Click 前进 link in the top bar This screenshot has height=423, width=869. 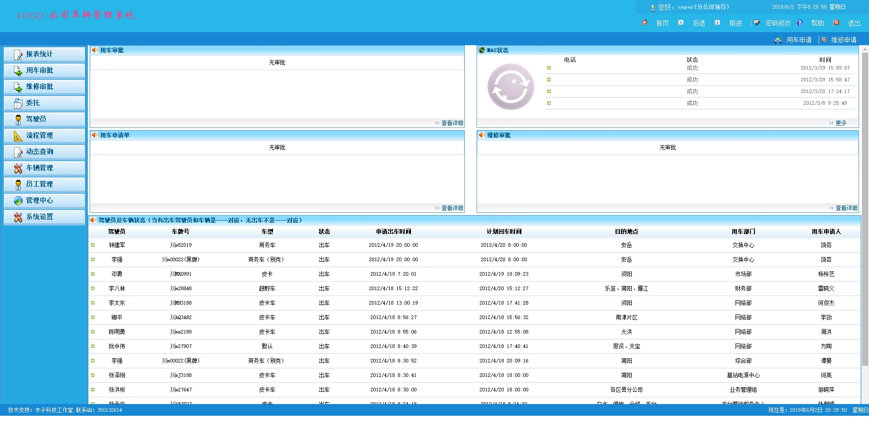735,23
